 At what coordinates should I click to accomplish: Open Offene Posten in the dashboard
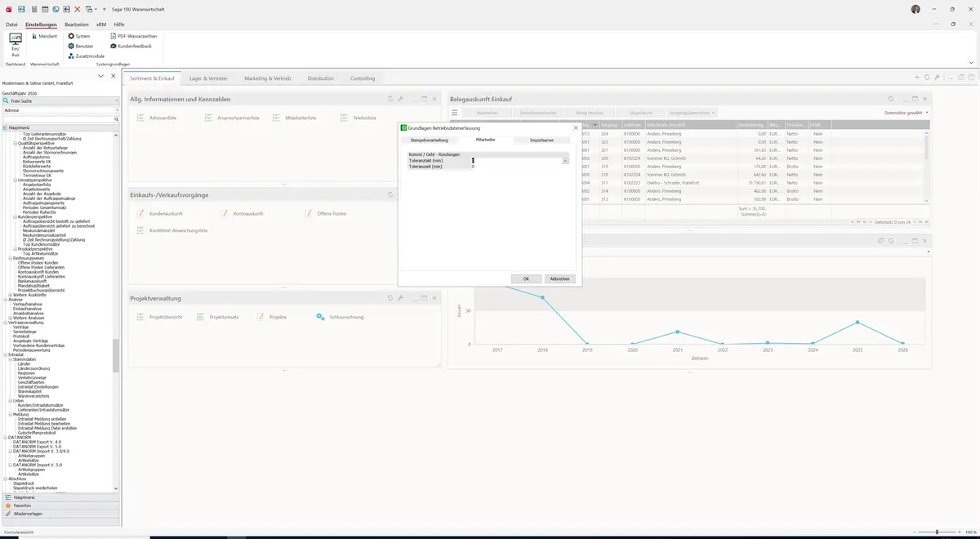(325, 214)
